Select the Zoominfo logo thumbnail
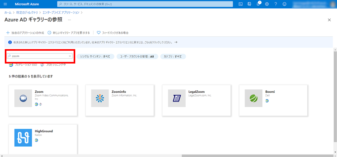This screenshot has height=157, width=337. pyautogui.click(x=100, y=98)
